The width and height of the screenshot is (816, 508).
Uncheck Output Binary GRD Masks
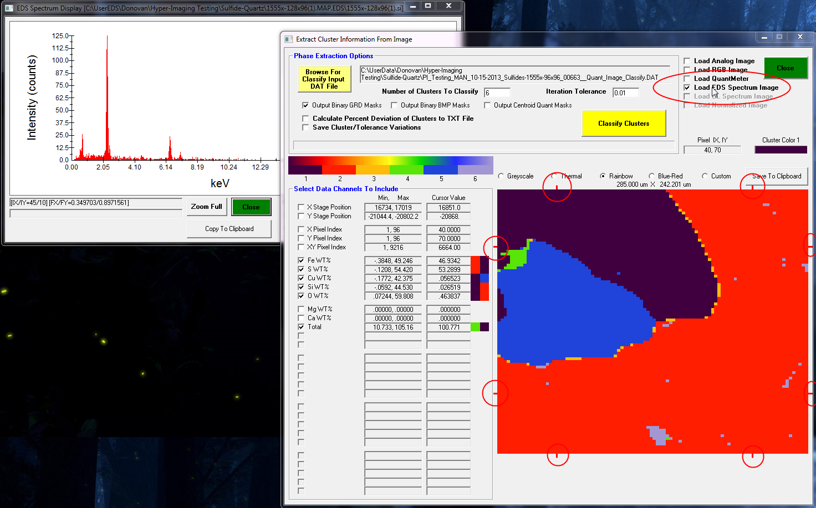tap(305, 105)
